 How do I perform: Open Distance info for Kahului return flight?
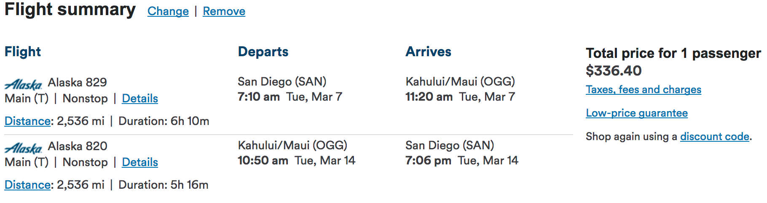coord(27,185)
